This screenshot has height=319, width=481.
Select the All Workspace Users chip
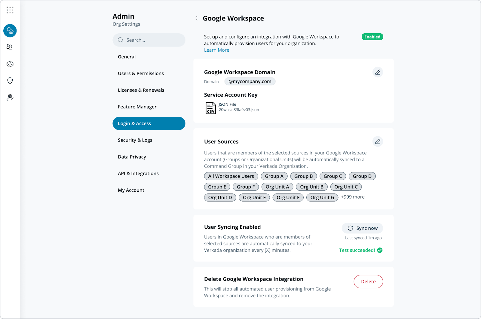pos(231,176)
